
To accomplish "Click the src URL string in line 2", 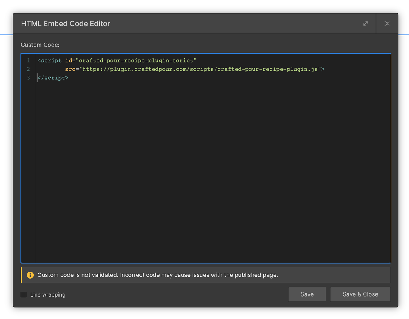I will click(x=200, y=69).
